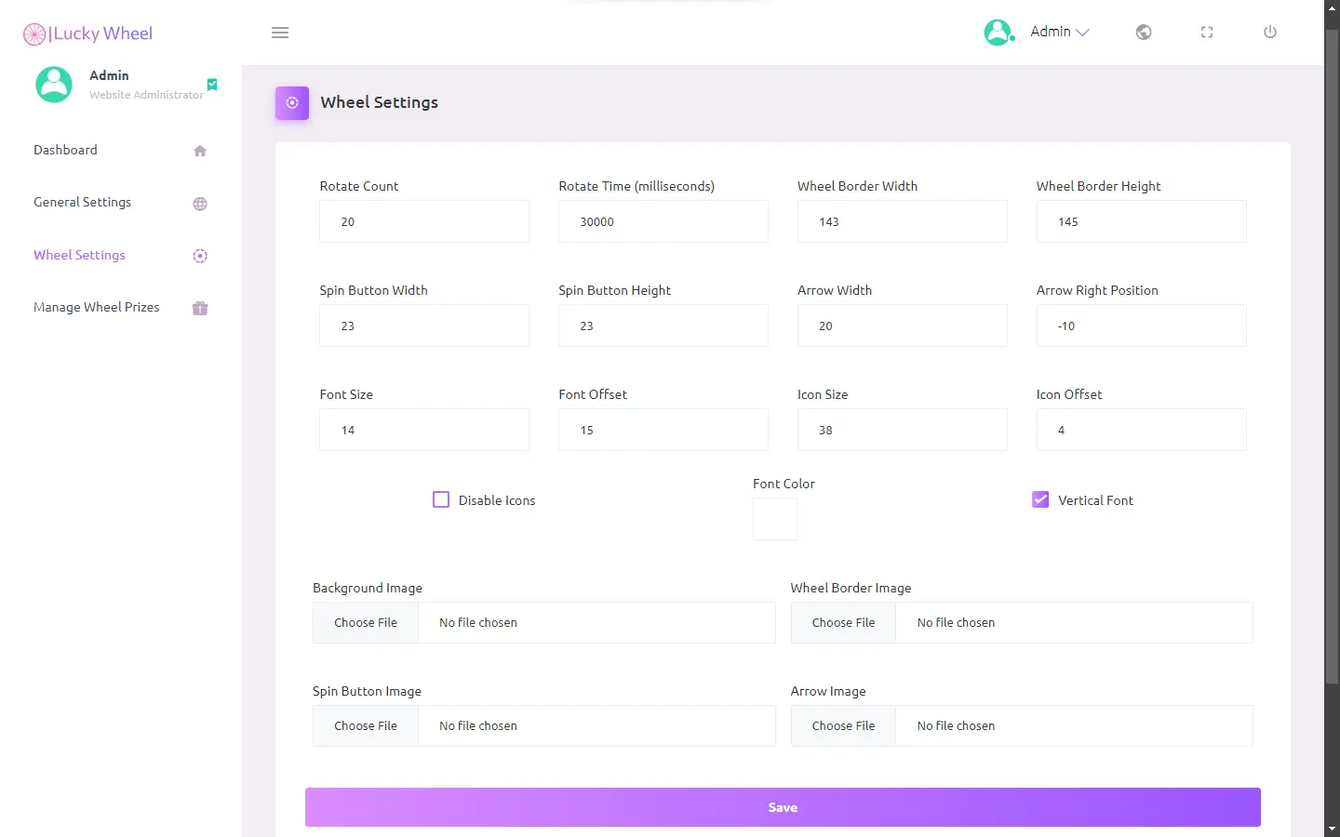This screenshot has height=837, width=1340.
Task: Choose File for Background Image
Action: [366, 623]
